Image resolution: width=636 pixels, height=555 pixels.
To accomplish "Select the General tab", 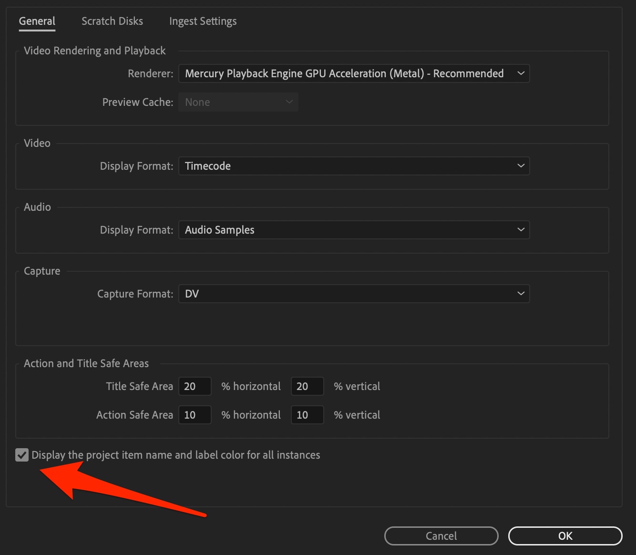I will pyautogui.click(x=37, y=21).
